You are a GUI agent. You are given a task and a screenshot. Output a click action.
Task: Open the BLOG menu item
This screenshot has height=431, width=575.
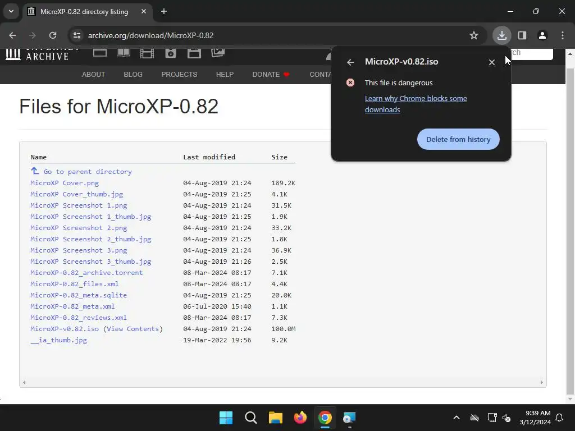click(x=133, y=75)
